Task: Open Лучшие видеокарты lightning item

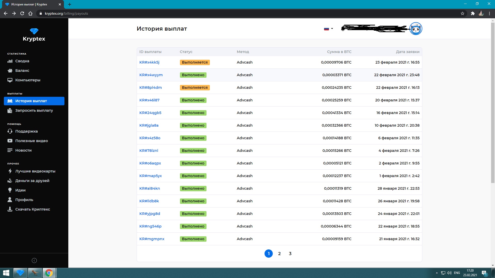Action: pyautogui.click(x=35, y=171)
